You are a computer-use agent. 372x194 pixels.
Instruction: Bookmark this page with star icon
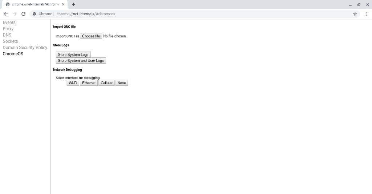coord(355,14)
